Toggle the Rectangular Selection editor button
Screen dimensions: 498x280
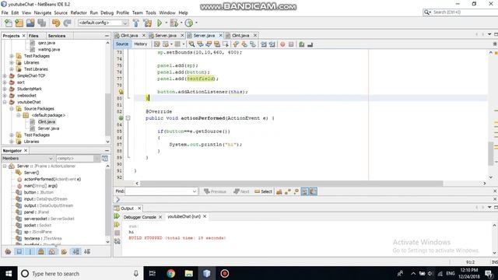[226, 44]
